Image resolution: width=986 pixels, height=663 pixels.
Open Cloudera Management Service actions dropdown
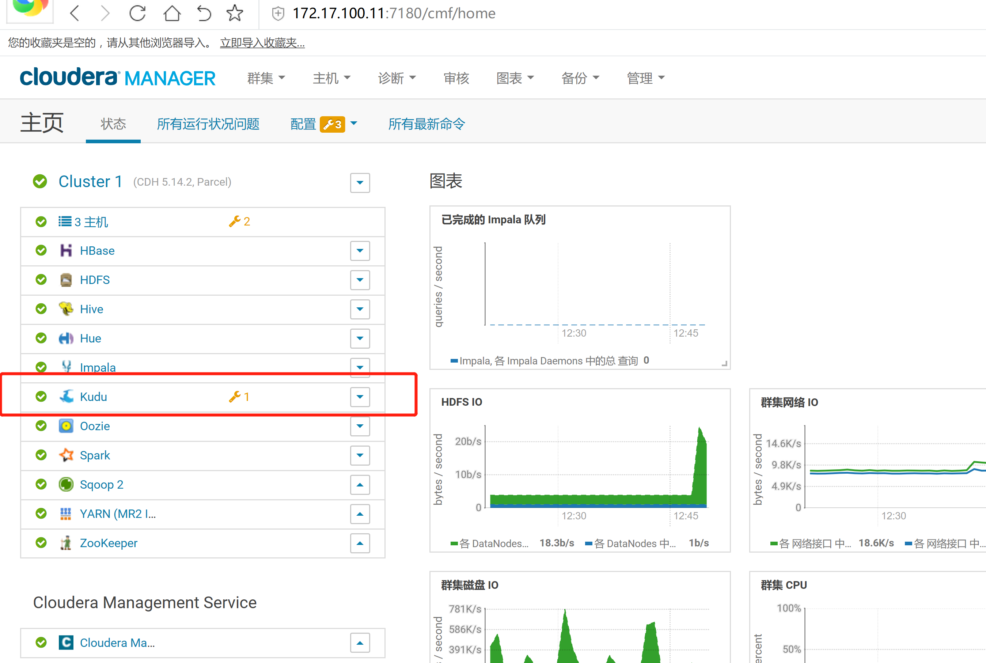click(x=360, y=643)
